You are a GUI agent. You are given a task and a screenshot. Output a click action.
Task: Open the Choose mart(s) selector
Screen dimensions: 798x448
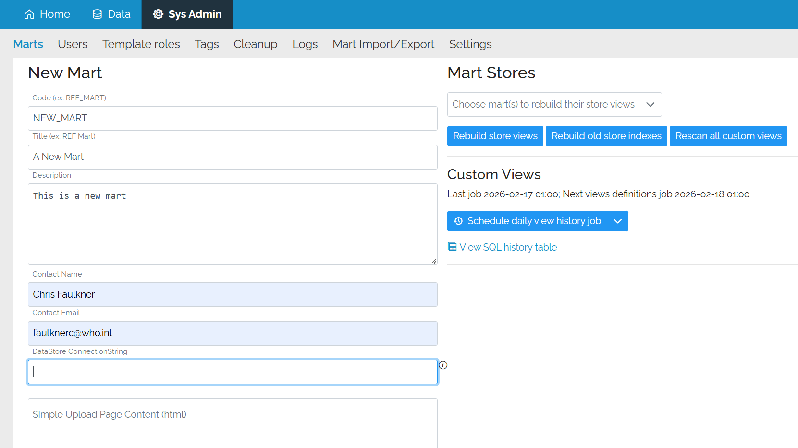[554, 104]
